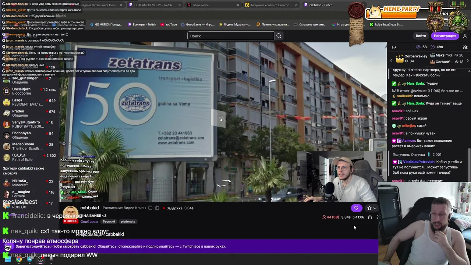Viewport: 471px width, 265px height.
Task: Open the Windows Start button
Action: click(x=8, y=259)
